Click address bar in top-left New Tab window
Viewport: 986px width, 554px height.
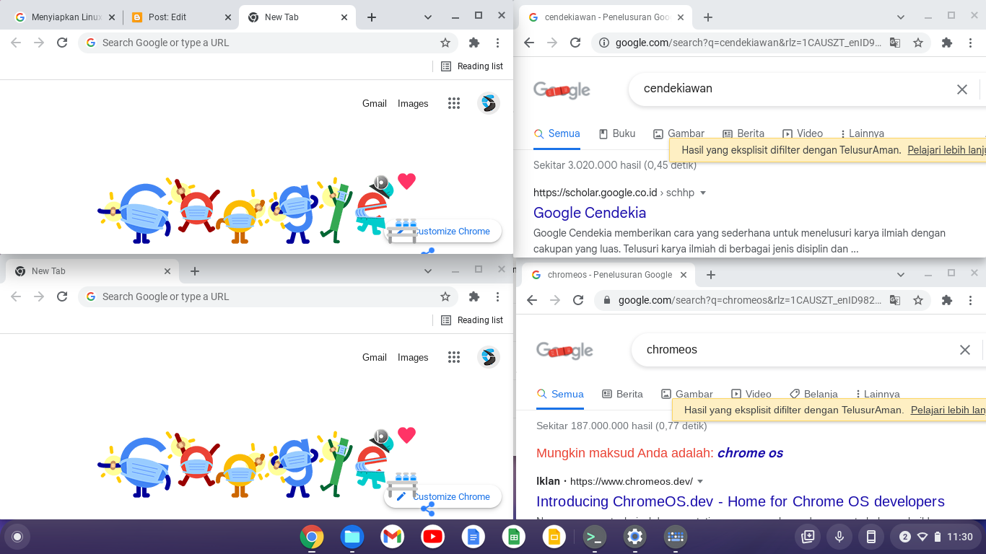[267, 43]
